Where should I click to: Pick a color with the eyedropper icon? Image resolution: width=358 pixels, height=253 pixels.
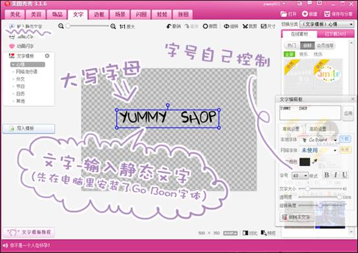315,161
